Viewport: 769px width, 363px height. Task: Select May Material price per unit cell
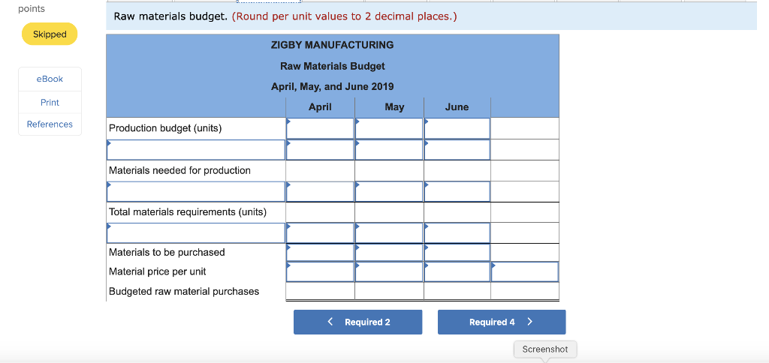(x=389, y=272)
